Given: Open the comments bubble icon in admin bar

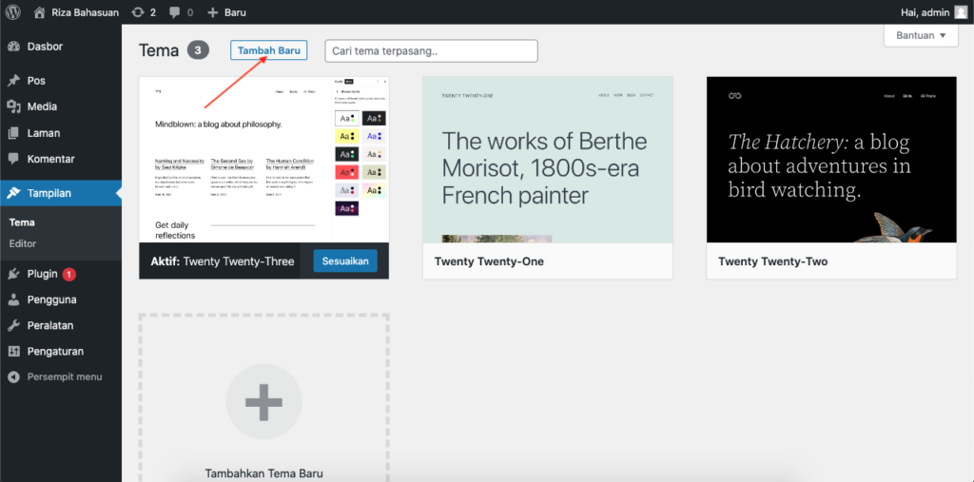Looking at the screenshot, I should coord(174,11).
